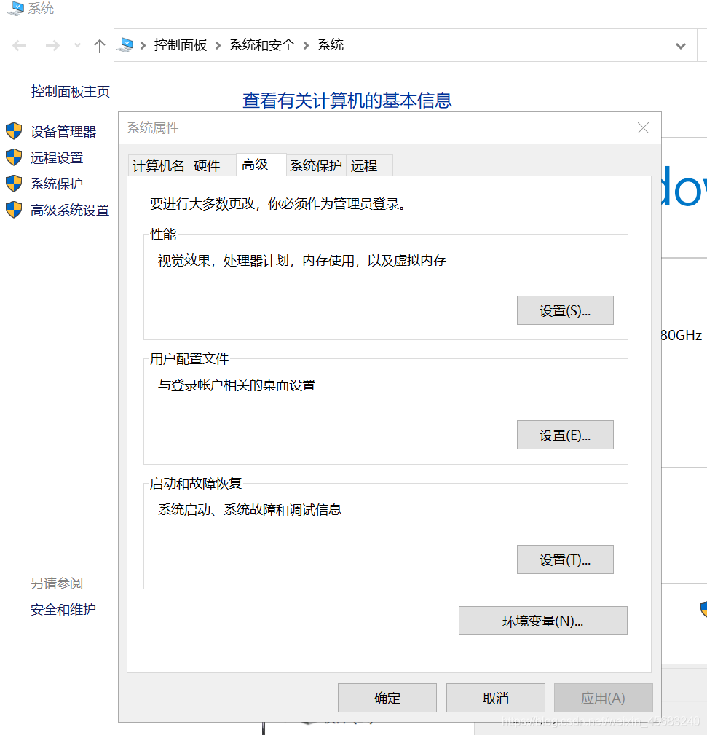Expand chevron before 控制面板 breadcrumb
This screenshot has width=707, height=735.
pos(143,45)
